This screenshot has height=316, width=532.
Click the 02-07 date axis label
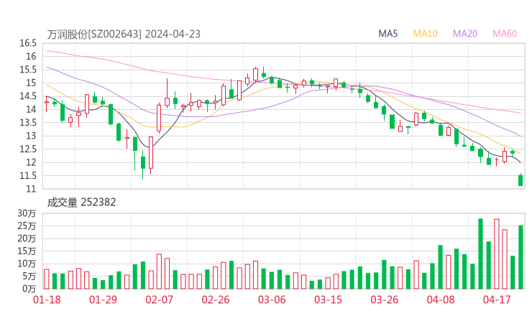pyautogui.click(x=159, y=299)
